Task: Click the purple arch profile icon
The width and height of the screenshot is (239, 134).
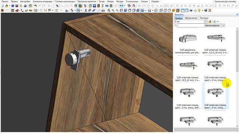Action: tap(134, 6)
